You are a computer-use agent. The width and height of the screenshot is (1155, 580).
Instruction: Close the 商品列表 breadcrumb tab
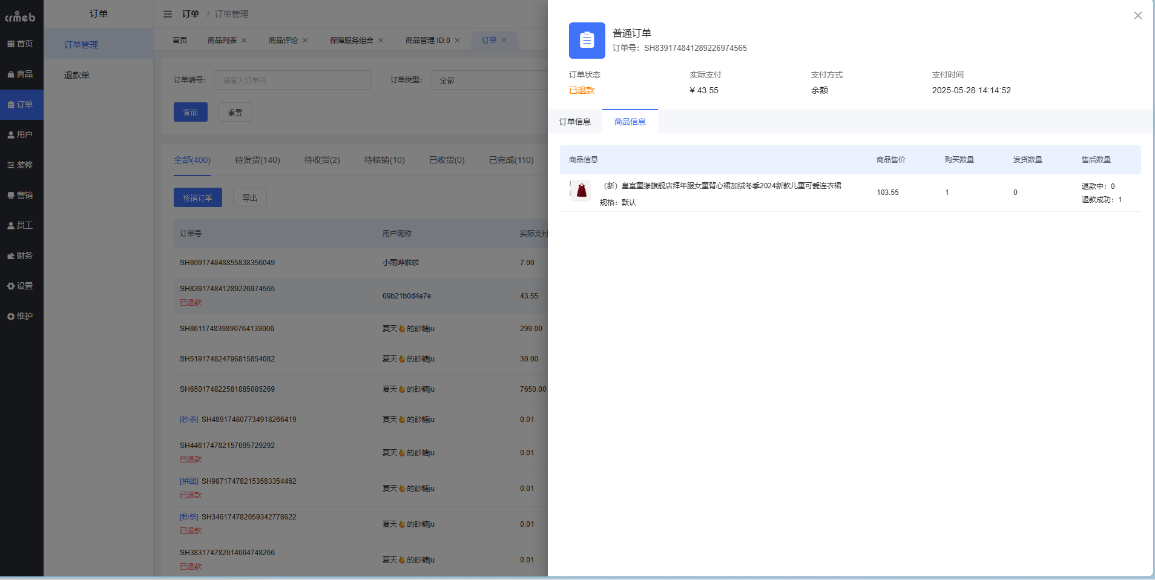[244, 40]
